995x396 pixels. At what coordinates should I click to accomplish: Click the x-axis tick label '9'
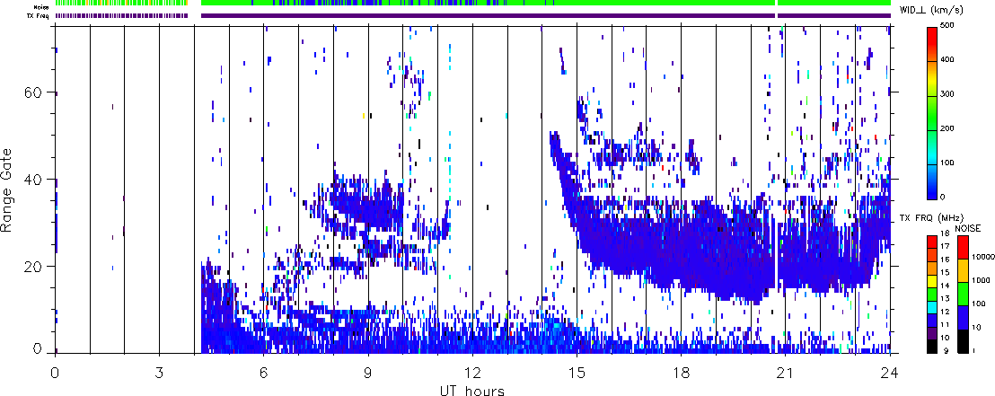(368, 372)
